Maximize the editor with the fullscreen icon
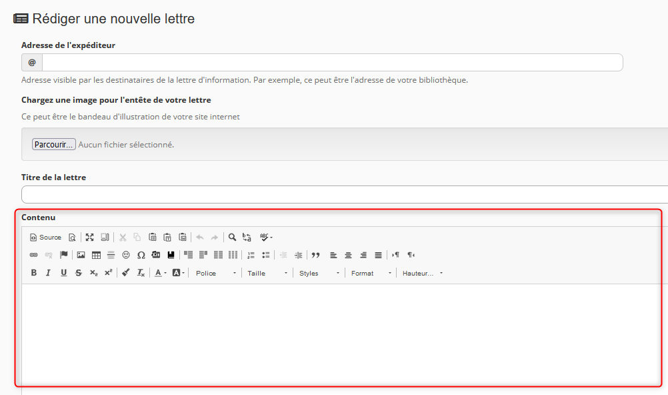The image size is (668, 395). click(89, 237)
